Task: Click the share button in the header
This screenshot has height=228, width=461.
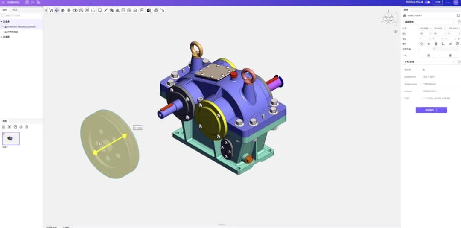Action: click(438, 2)
